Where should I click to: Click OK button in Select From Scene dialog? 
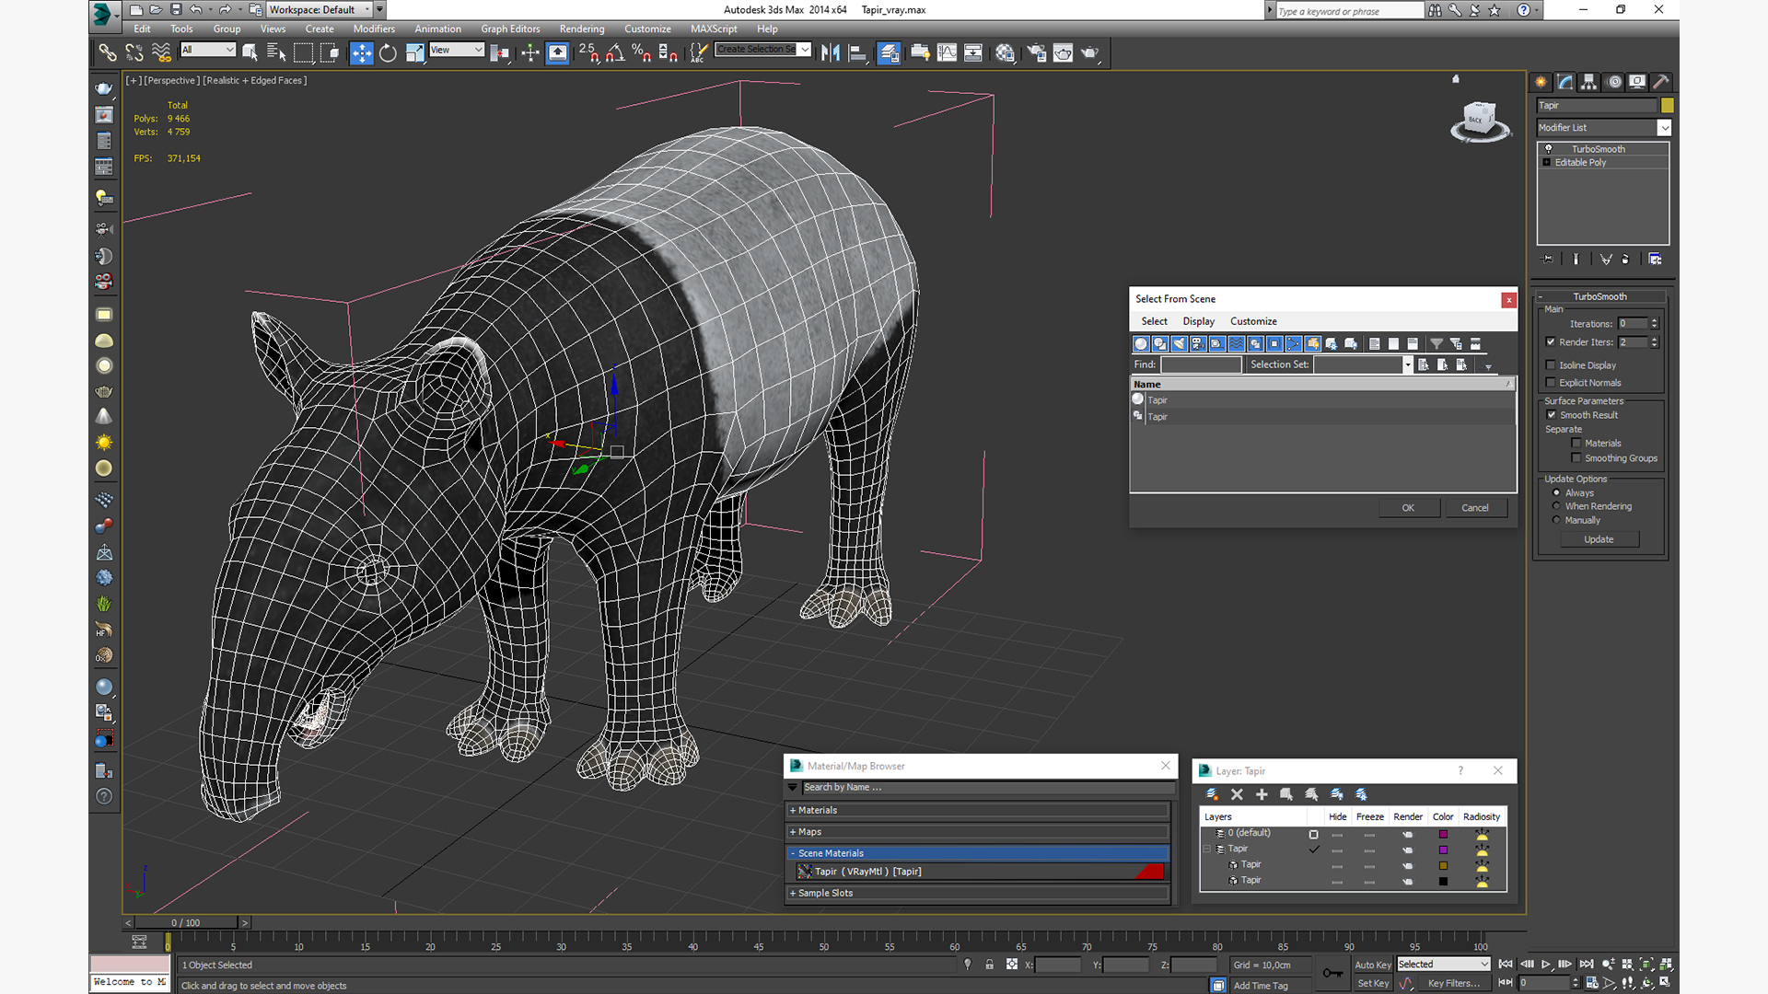[x=1406, y=507]
